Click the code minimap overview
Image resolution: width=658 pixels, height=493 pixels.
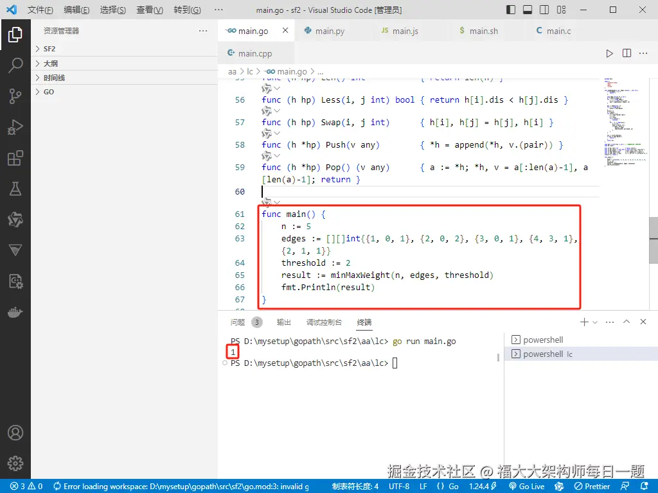tap(625, 121)
